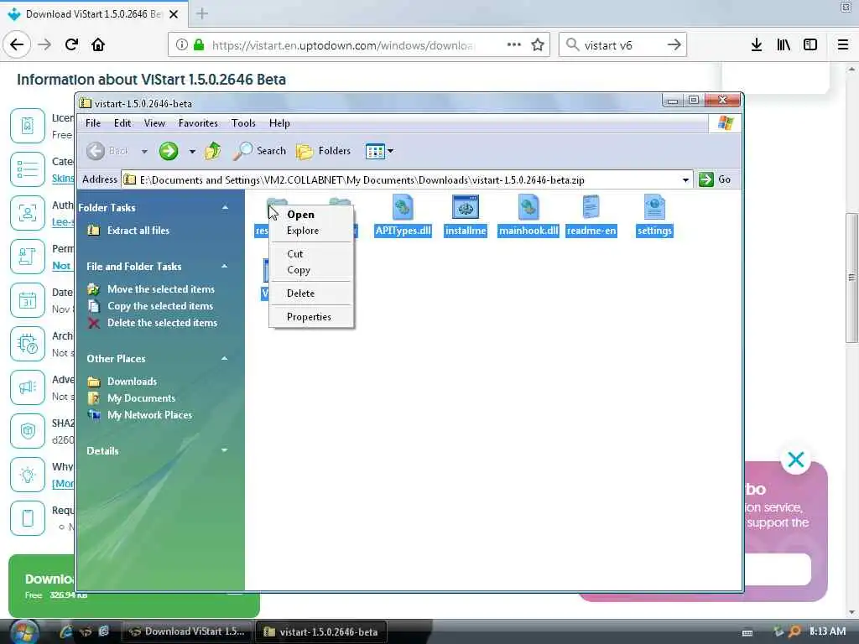Click Delete the selected items link
The width and height of the screenshot is (859, 644).
click(162, 323)
